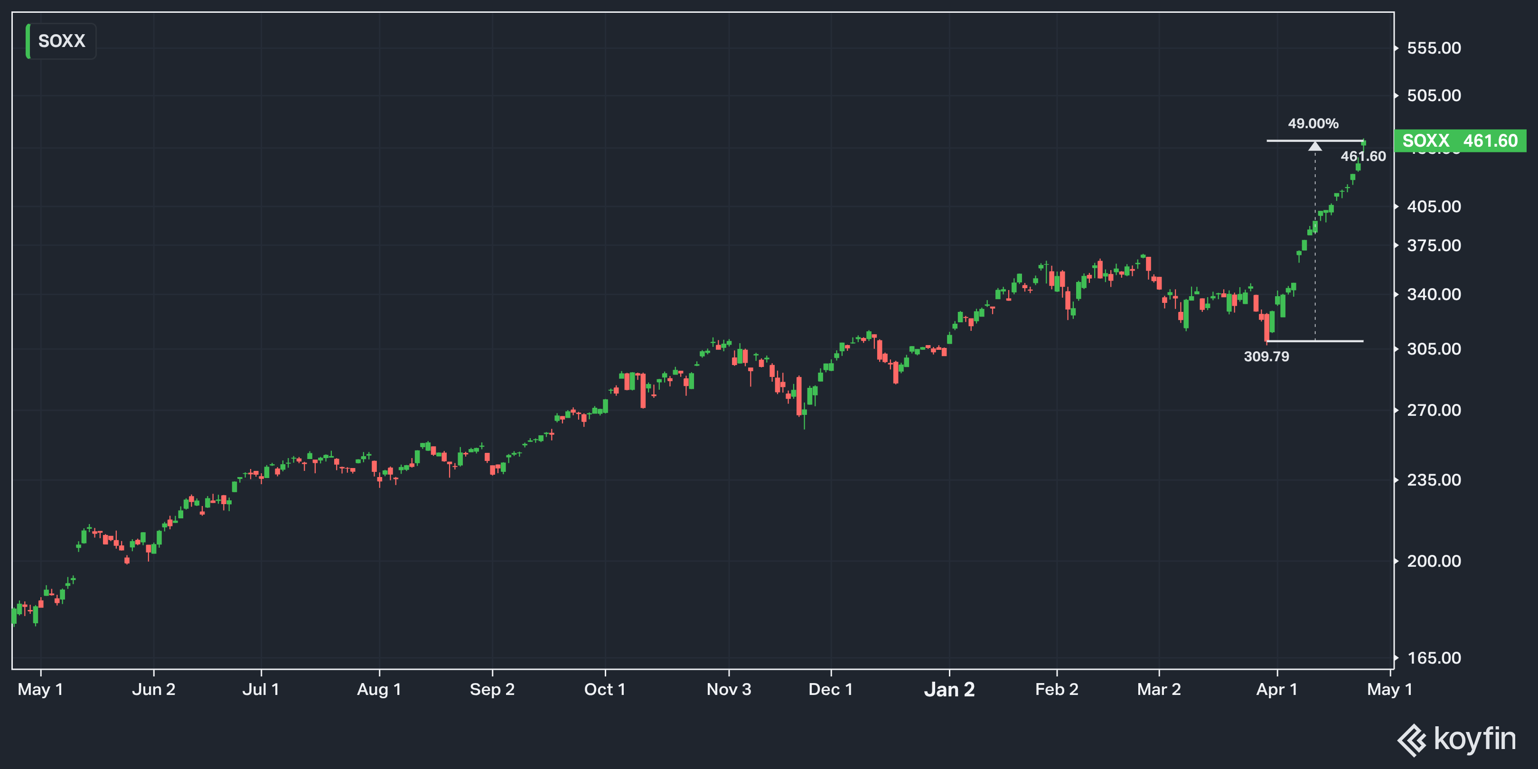Click the 555.00 price axis marker
1538x769 pixels.
pos(1434,48)
